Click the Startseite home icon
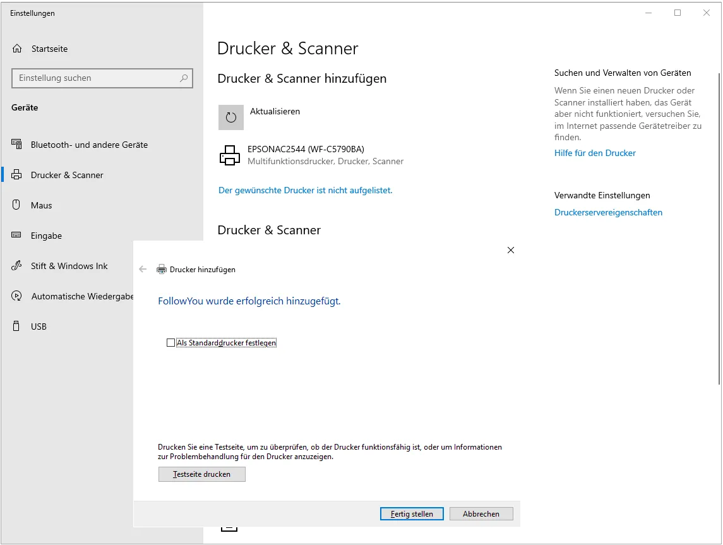This screenshot has height=545, width=723. (17, 49)
